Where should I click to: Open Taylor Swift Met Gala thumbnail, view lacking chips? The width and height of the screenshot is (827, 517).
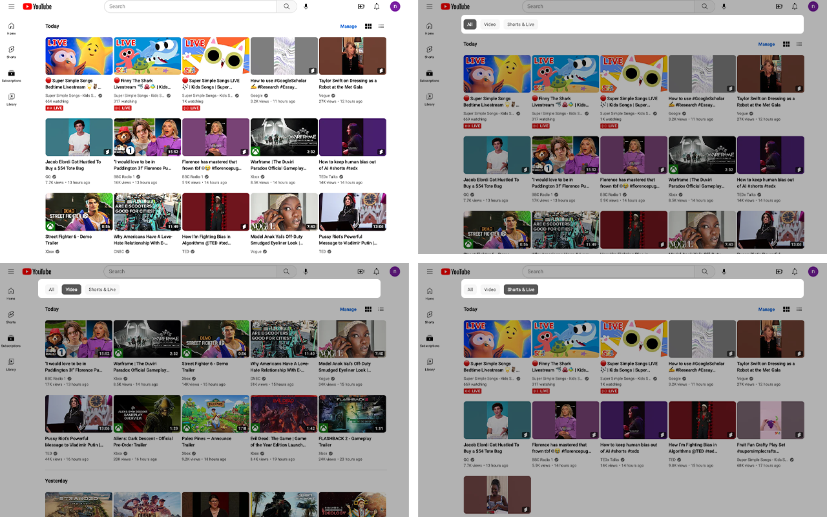[x=353, y=56]
